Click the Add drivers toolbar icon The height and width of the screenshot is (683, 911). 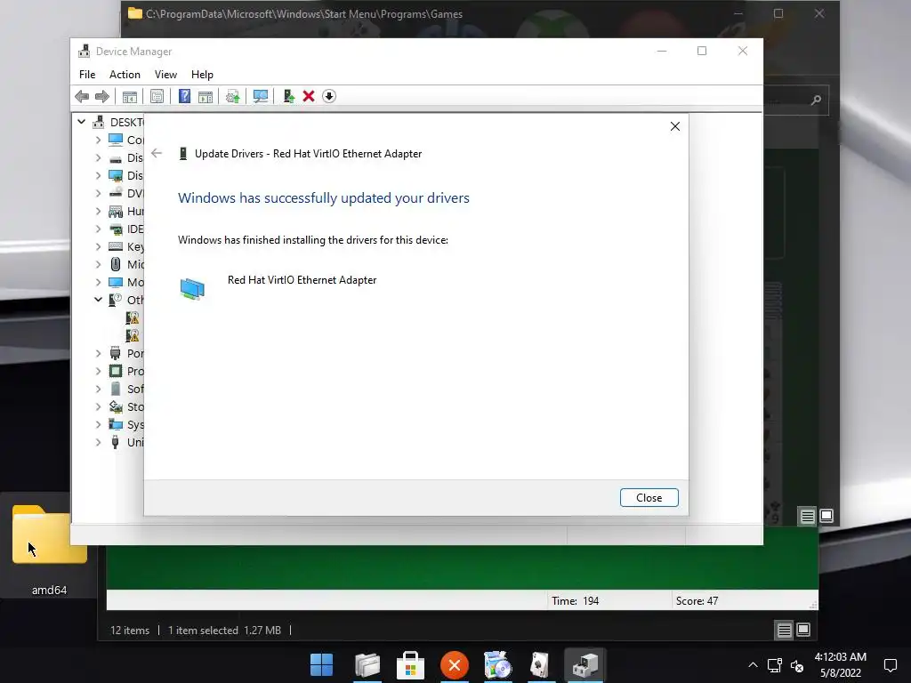pos(289,96)
